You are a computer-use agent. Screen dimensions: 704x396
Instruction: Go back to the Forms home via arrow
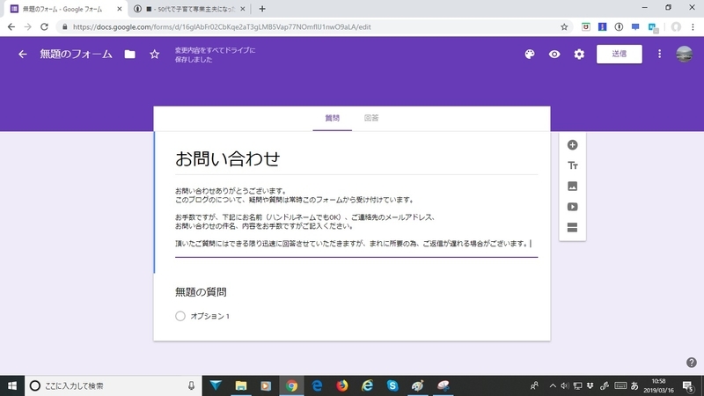click(23, 55)
